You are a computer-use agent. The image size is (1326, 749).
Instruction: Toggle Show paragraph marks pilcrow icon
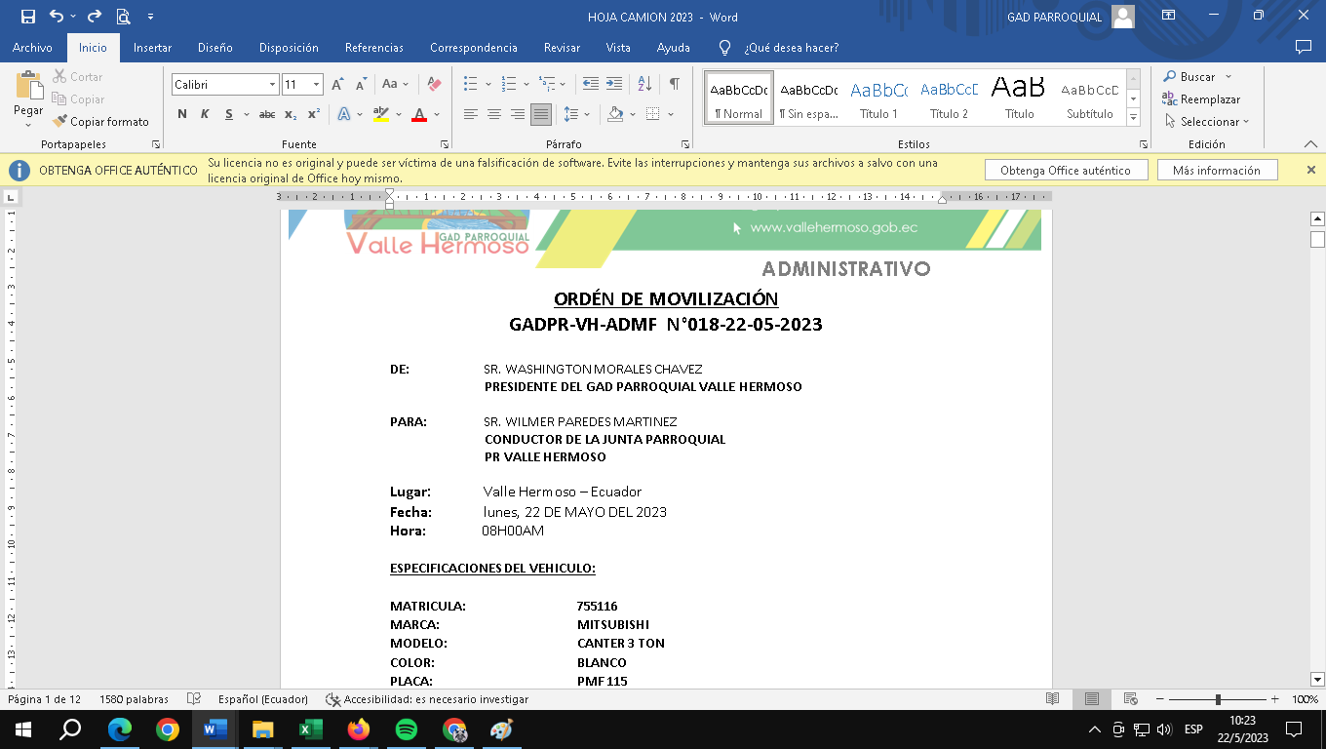[674, 84]
